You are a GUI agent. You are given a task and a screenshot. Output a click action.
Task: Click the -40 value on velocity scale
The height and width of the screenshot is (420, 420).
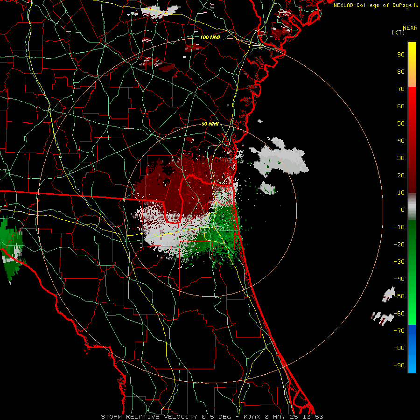click(x=399, y=279)
